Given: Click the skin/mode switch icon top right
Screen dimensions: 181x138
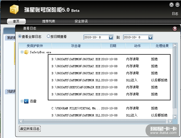Looking at the screenshot, I should pos(172,5).
